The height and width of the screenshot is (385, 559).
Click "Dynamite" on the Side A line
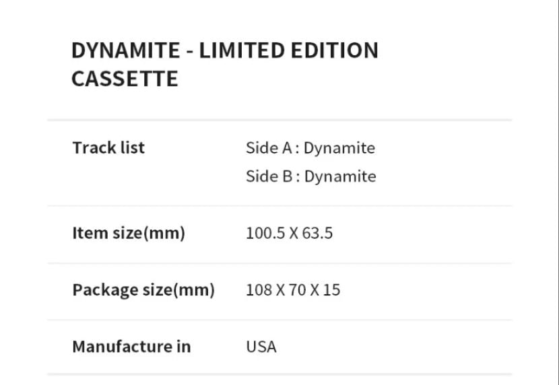pyautogui.click(x=339, y=148)
